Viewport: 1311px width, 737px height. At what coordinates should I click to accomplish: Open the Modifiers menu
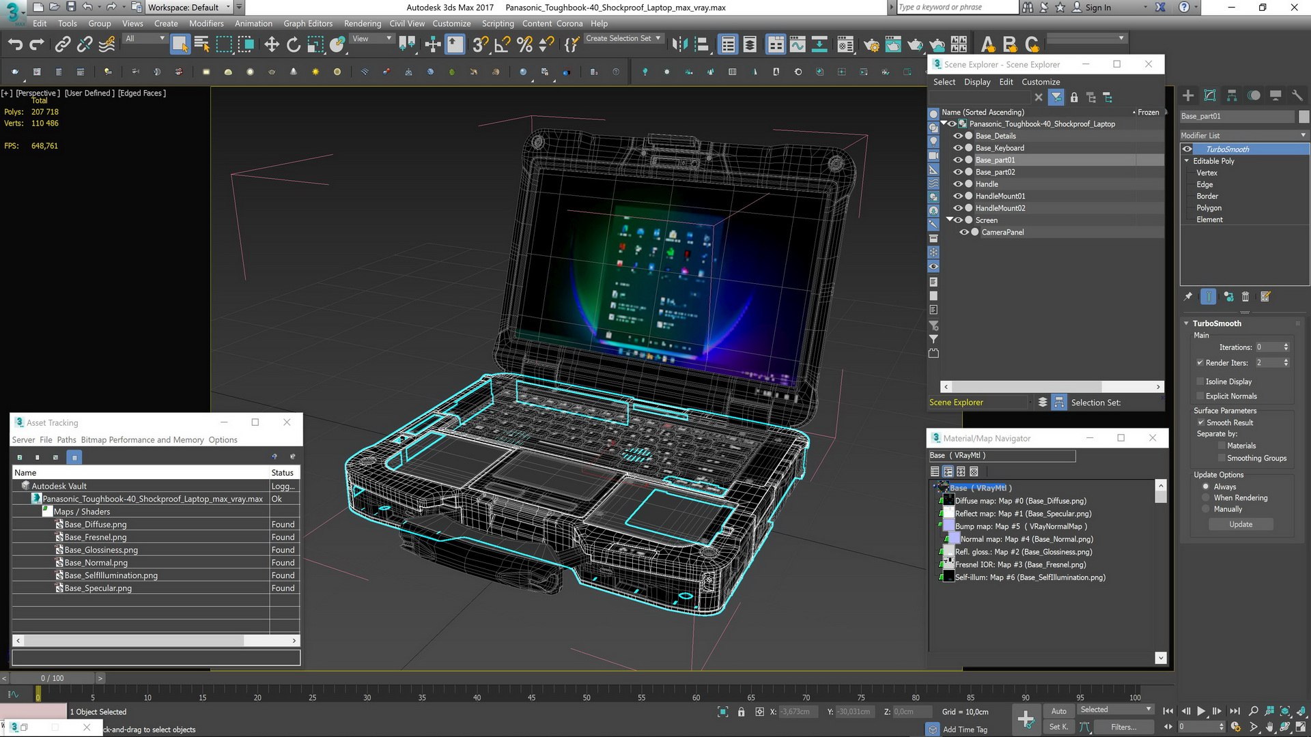tap(206, 23)
